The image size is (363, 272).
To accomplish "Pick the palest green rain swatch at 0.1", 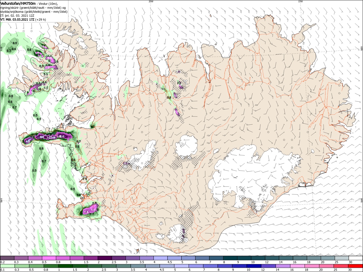I will pos(7,266).
